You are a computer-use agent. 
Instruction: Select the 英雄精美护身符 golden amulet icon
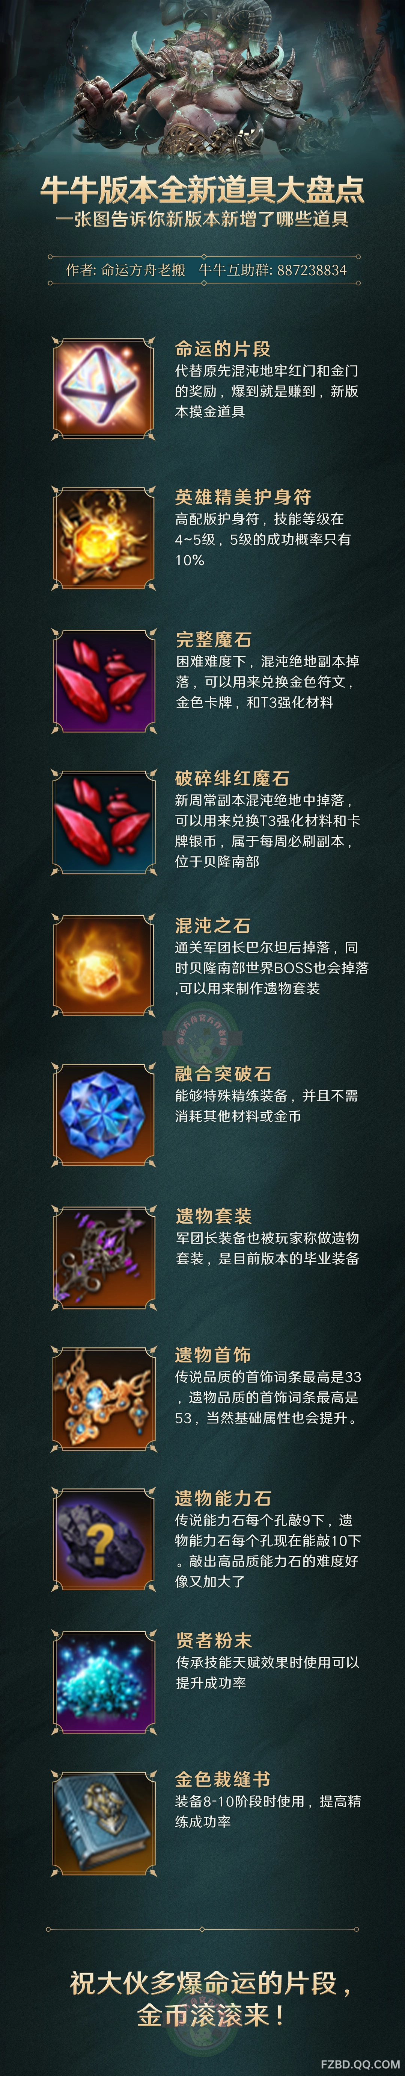click(x=104, y=538)
